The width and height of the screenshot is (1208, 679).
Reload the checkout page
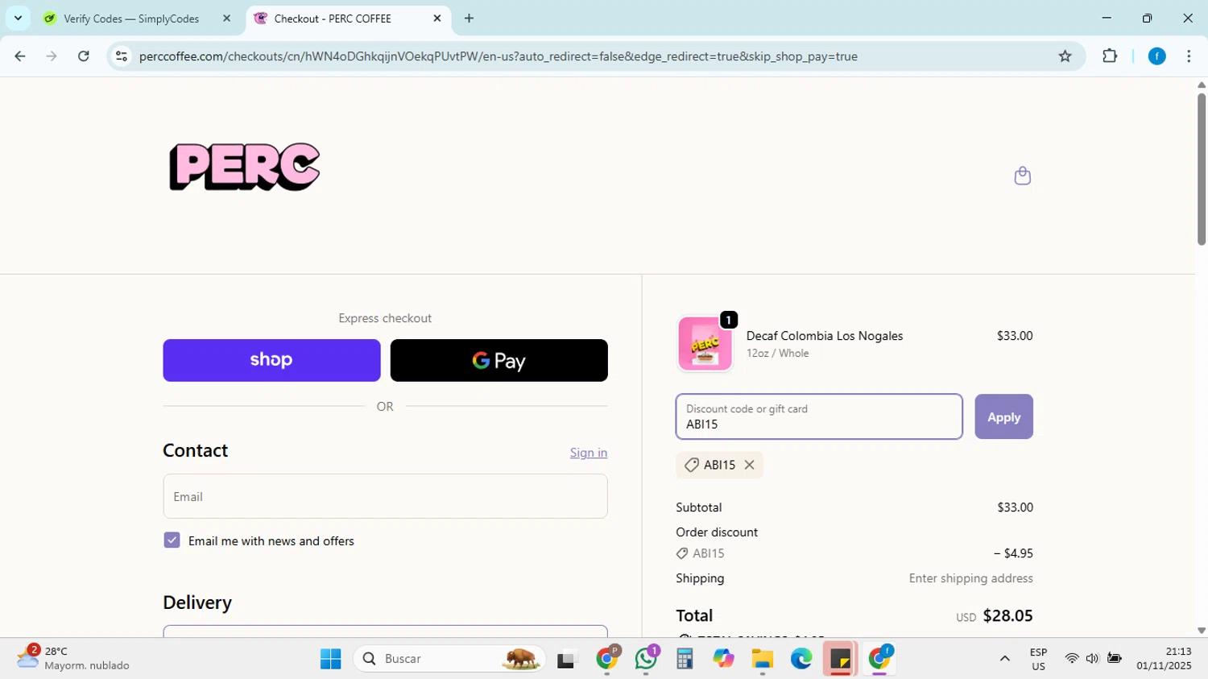click(x=84, y=56)
